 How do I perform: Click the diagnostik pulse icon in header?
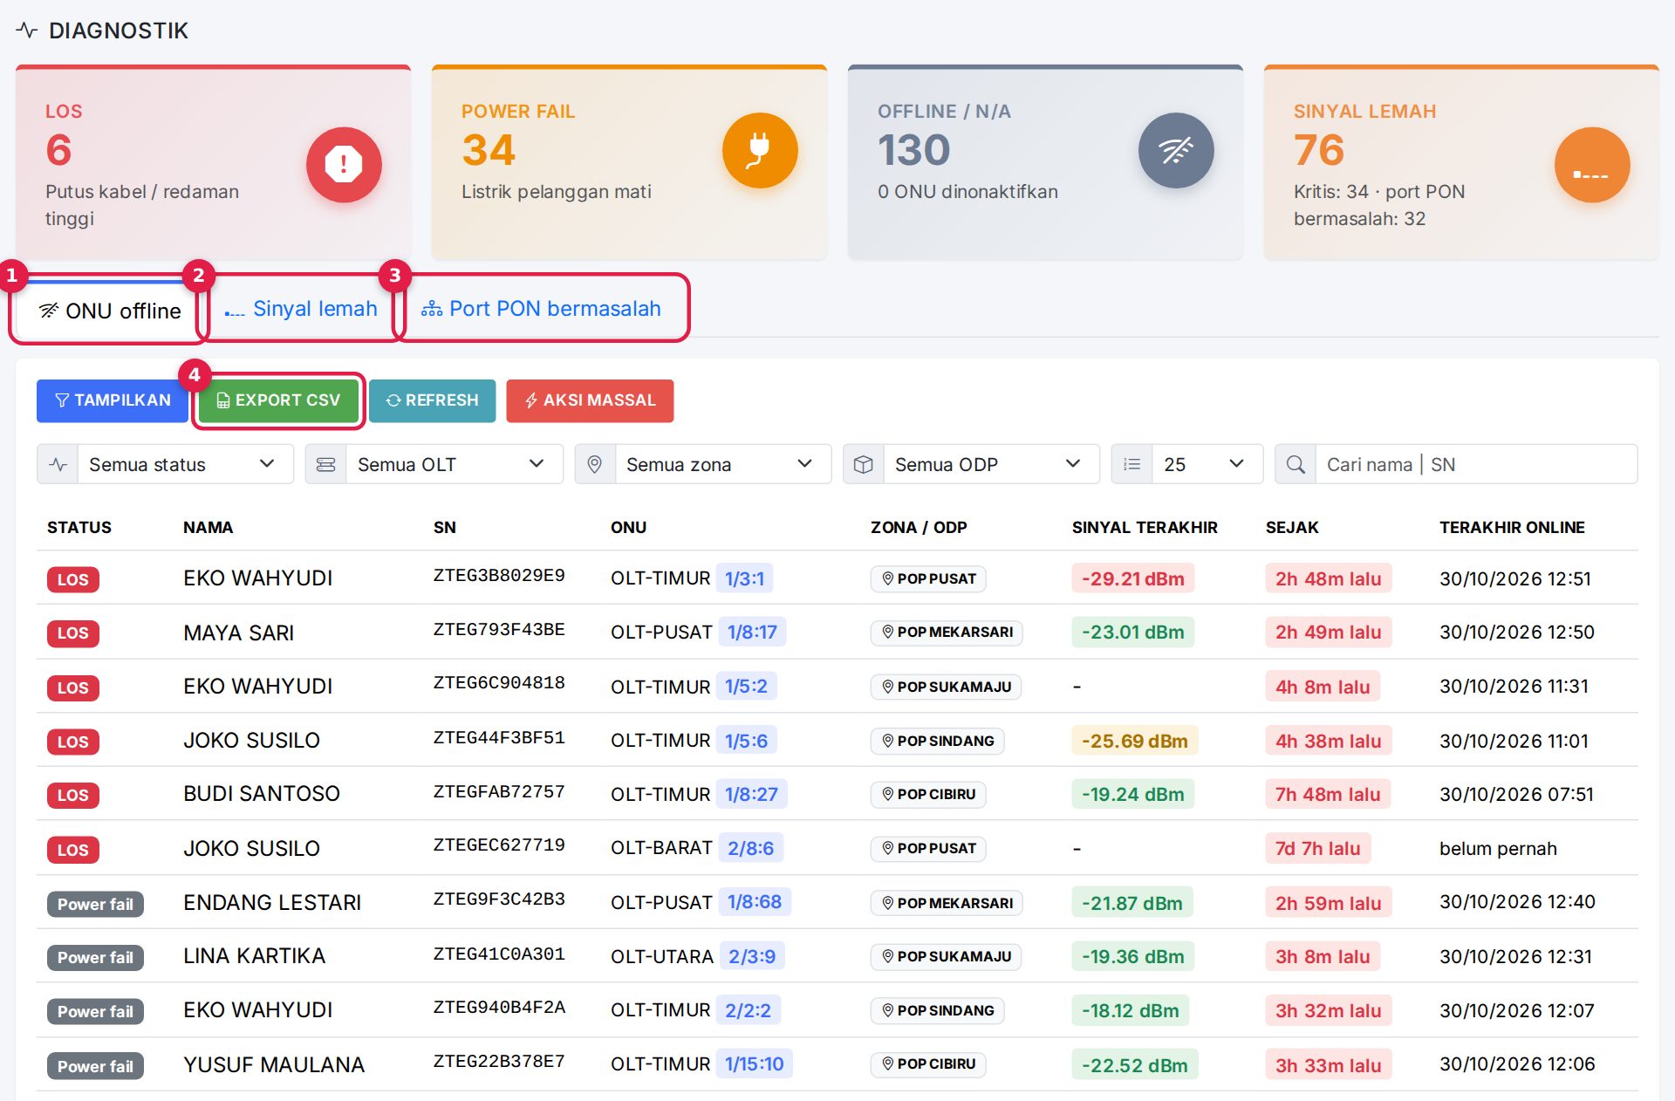pos(26,31)
